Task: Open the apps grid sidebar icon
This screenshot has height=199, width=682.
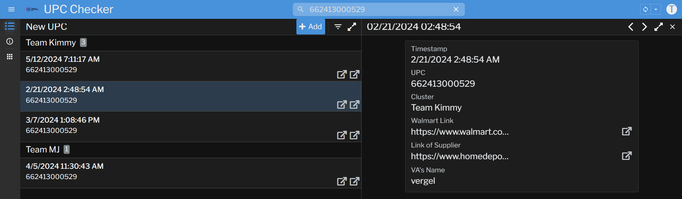Action: click(x=10, y=57)
